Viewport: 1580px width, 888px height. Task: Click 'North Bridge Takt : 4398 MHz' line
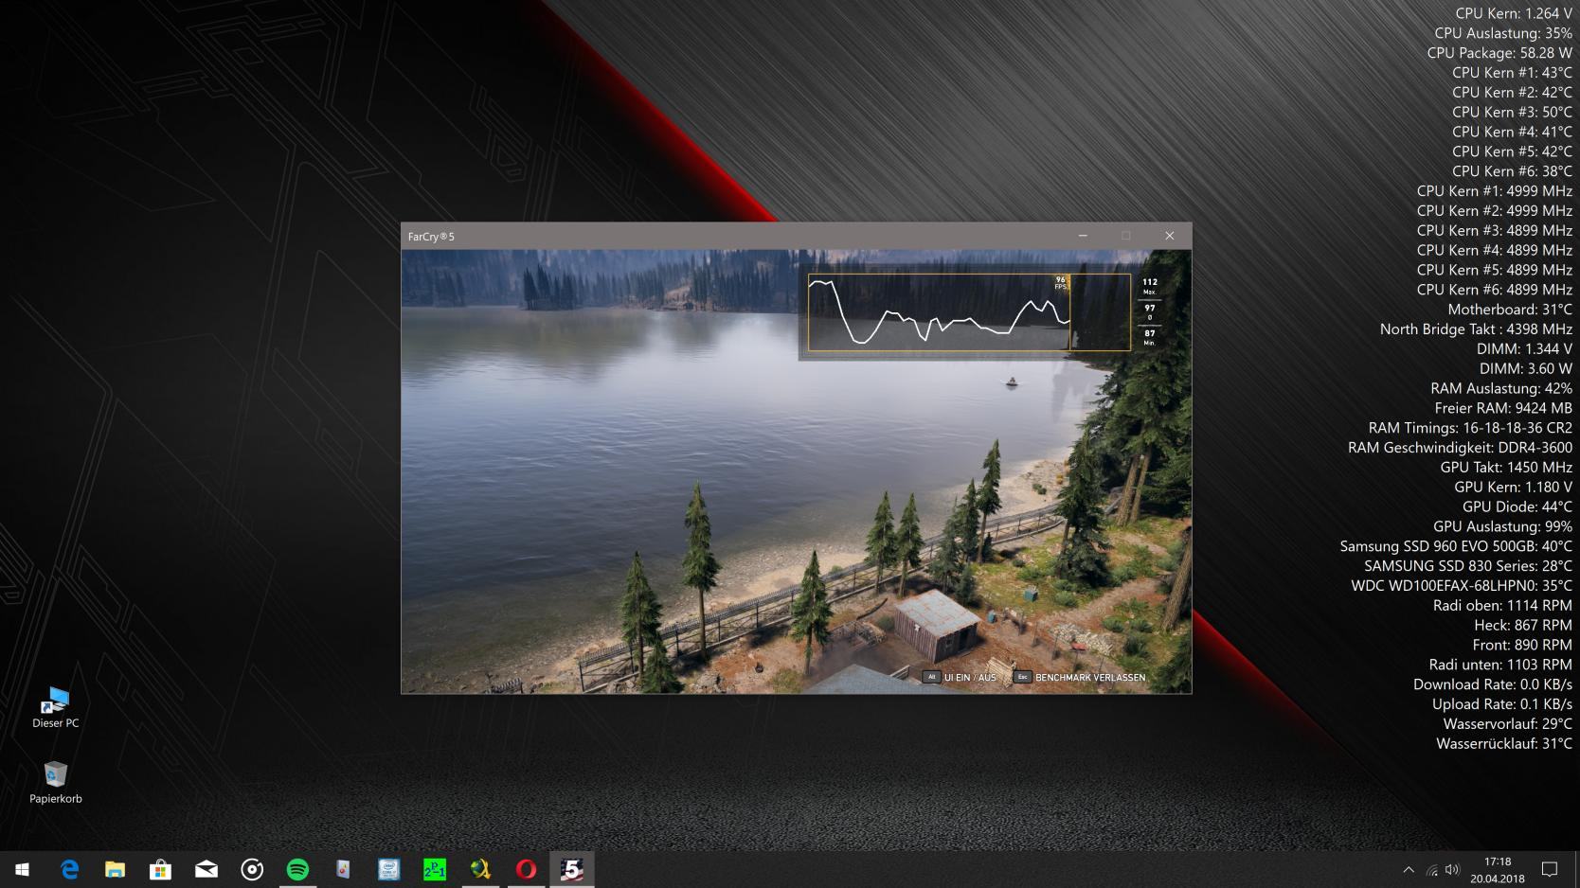1476,329
